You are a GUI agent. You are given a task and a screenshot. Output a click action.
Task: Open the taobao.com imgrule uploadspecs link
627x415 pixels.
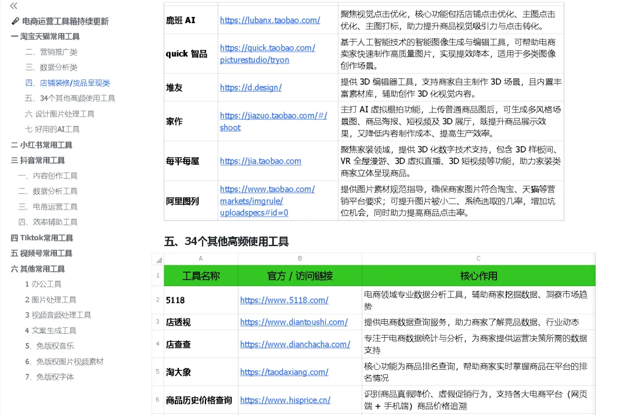pos(267,201)
